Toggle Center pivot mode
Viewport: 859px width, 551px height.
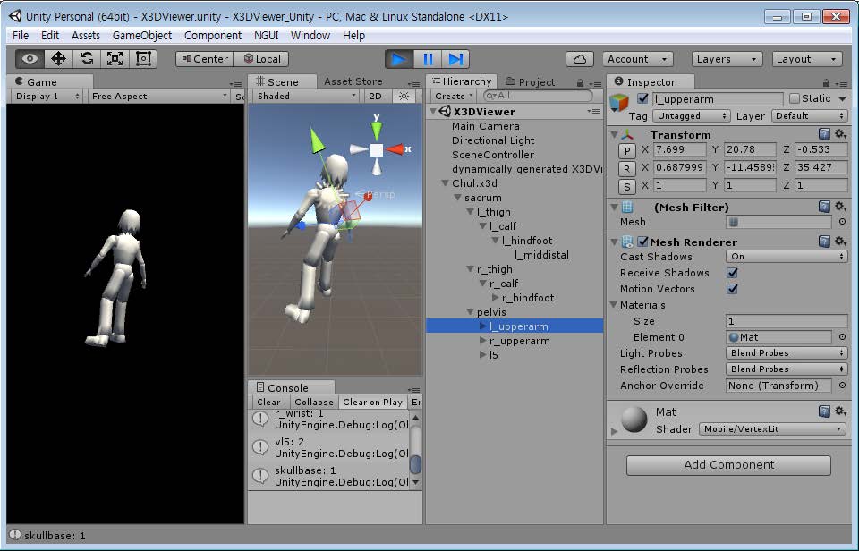(x=205, y=59)
